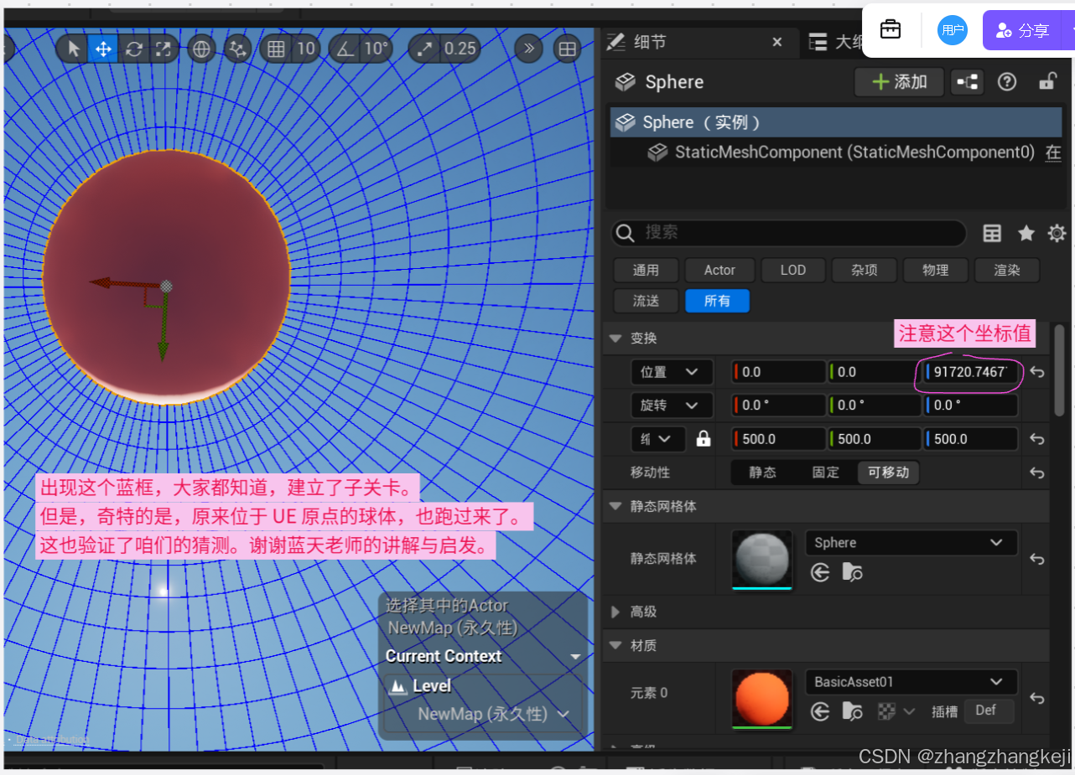
Task: Open rotation snap value 10° menu
Action: coord(376,49)
